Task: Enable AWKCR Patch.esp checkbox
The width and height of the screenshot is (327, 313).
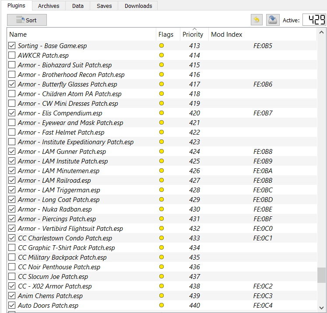Action: 12,55
